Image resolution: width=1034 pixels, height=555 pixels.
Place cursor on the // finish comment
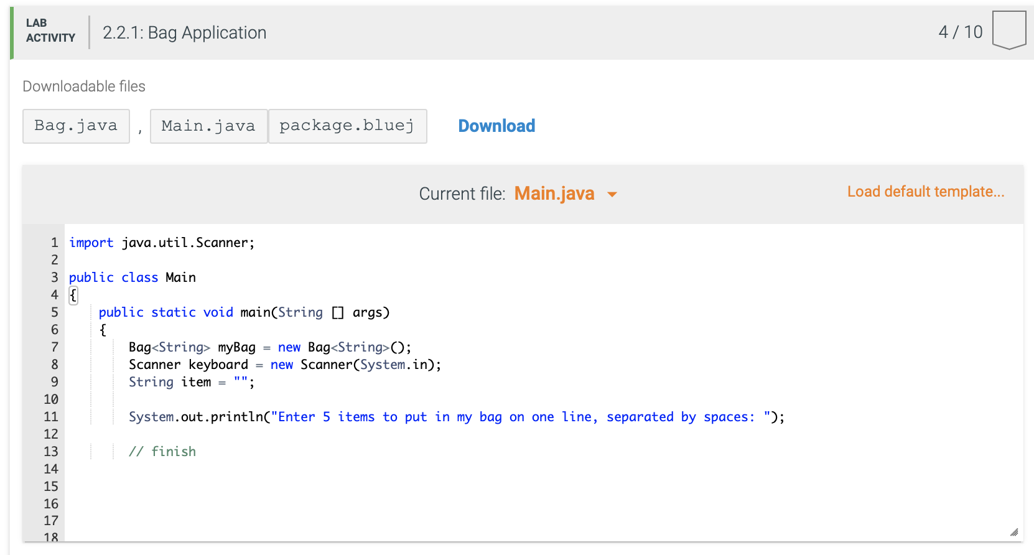(162, 452)
